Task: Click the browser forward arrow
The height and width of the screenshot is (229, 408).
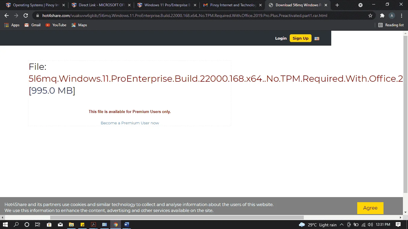Action: [x=16, y=16]
